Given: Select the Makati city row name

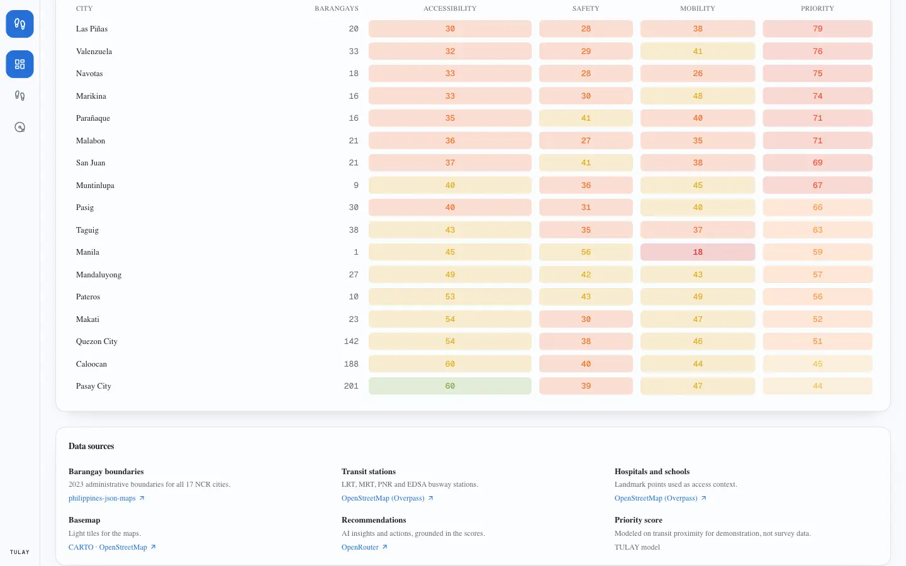Looking at the screenshot, I should (x=87, y=319).
